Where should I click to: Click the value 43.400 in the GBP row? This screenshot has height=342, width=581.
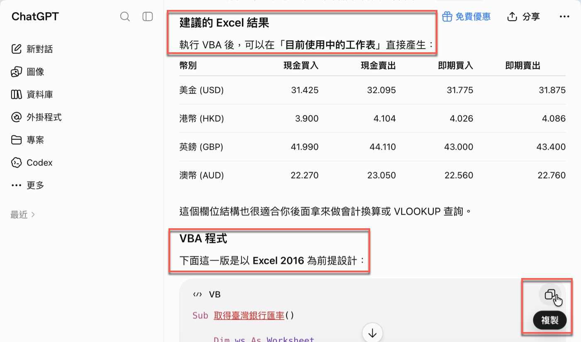coord(551,147)
